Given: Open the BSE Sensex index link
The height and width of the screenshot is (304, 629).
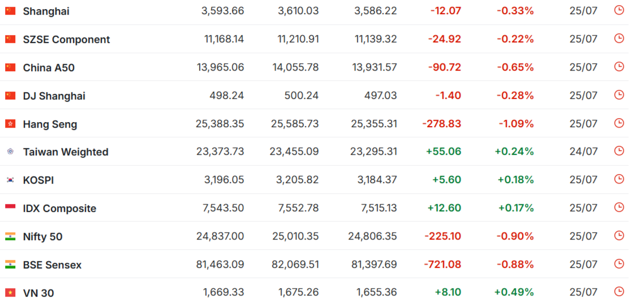Looking at the screenshot, I should [52, 265].
